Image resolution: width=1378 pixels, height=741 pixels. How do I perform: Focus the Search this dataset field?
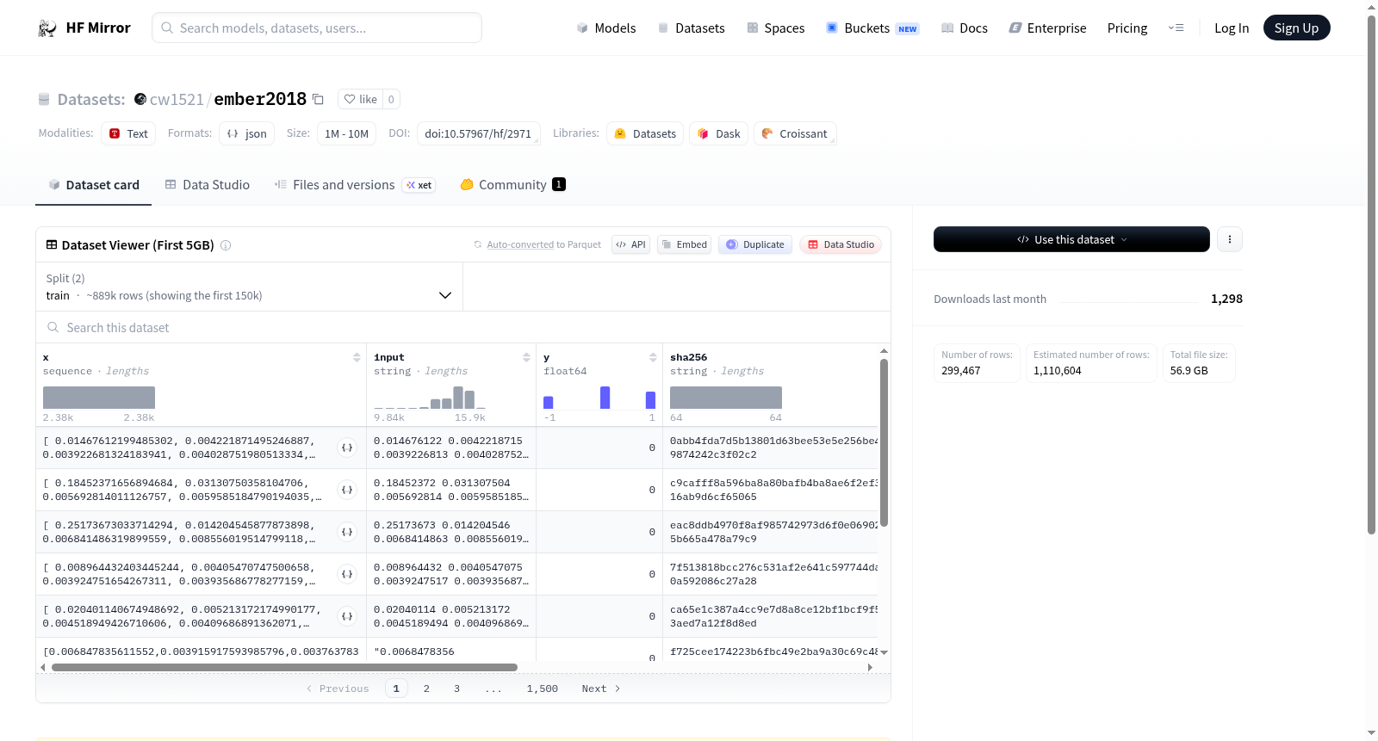pos(463,328)
